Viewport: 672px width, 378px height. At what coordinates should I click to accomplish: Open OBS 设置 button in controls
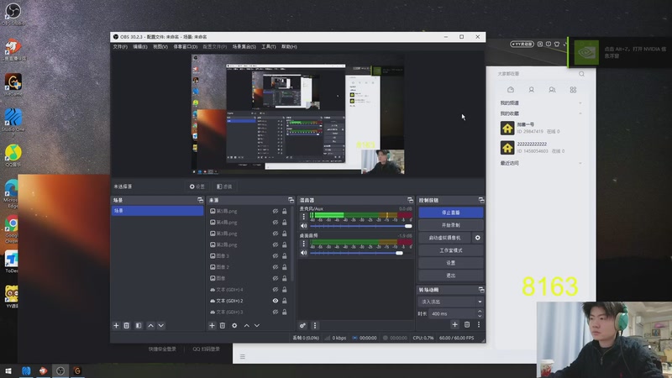point(451,263)
